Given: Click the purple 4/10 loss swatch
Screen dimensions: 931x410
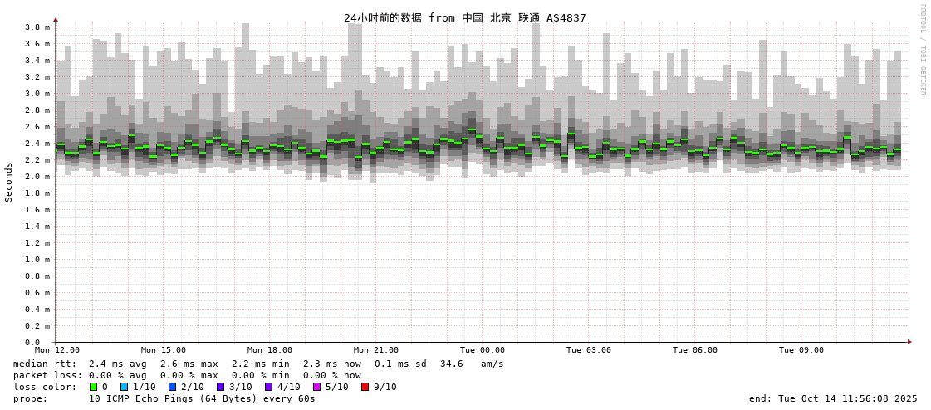Looking at the screenshot, I should pos(268,387).
